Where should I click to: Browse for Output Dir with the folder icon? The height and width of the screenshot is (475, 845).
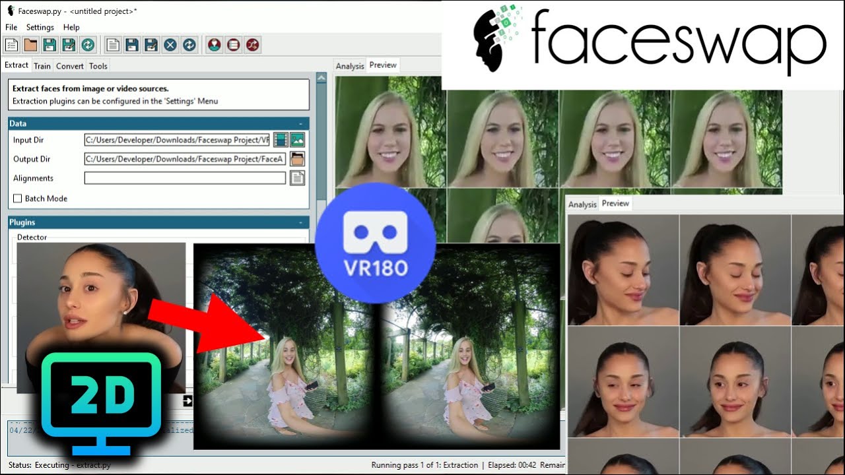click(297, 159)
